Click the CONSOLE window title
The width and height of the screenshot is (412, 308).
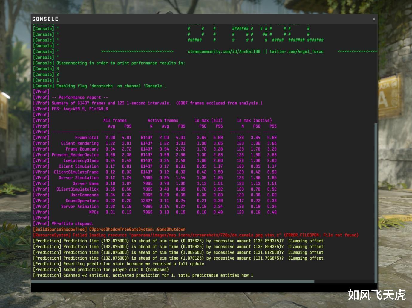[x=45, y=19]
